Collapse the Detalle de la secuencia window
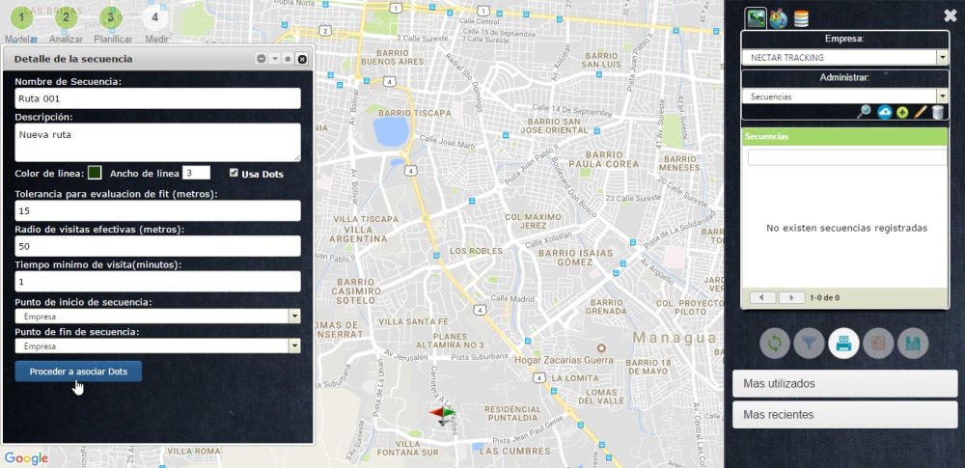The height and width of the screenshot is (468, 965). click(261, 59)
